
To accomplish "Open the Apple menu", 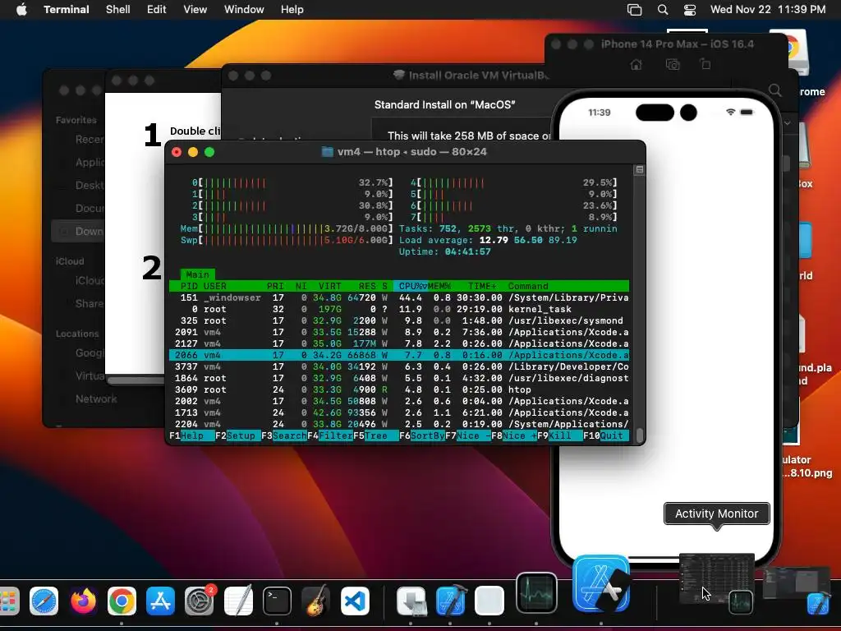I will point(21,10).
